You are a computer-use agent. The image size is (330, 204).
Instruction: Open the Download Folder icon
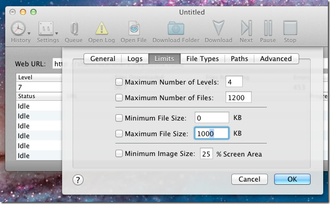(x=176, y=28)
